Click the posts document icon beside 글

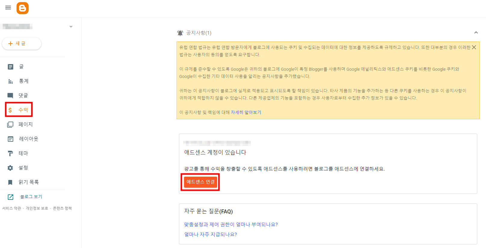(x=11, y=67)
